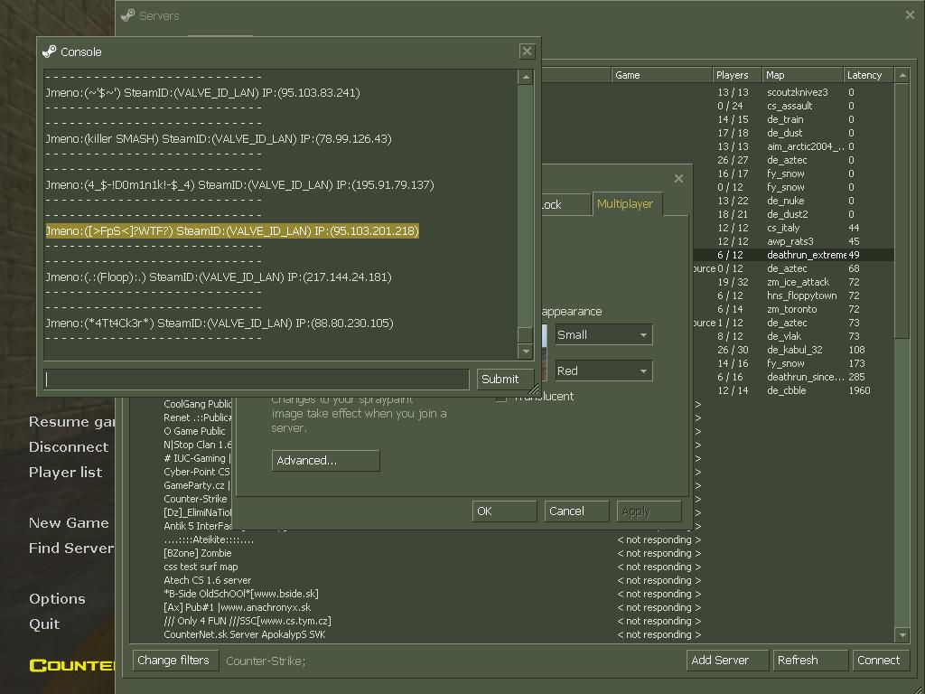Sort servers by Latency column
The image size is (925, 694).
coord(869,75)
